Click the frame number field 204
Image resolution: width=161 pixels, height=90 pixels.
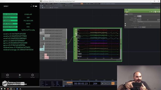[95, 83]
